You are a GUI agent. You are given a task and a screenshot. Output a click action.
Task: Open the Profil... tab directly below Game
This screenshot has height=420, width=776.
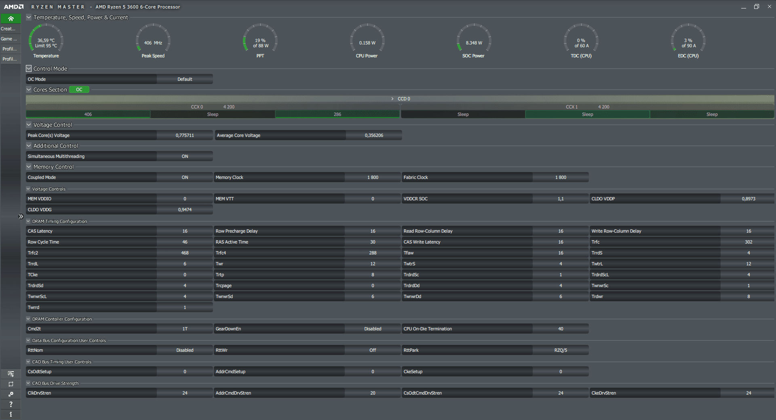pos(11,49)
